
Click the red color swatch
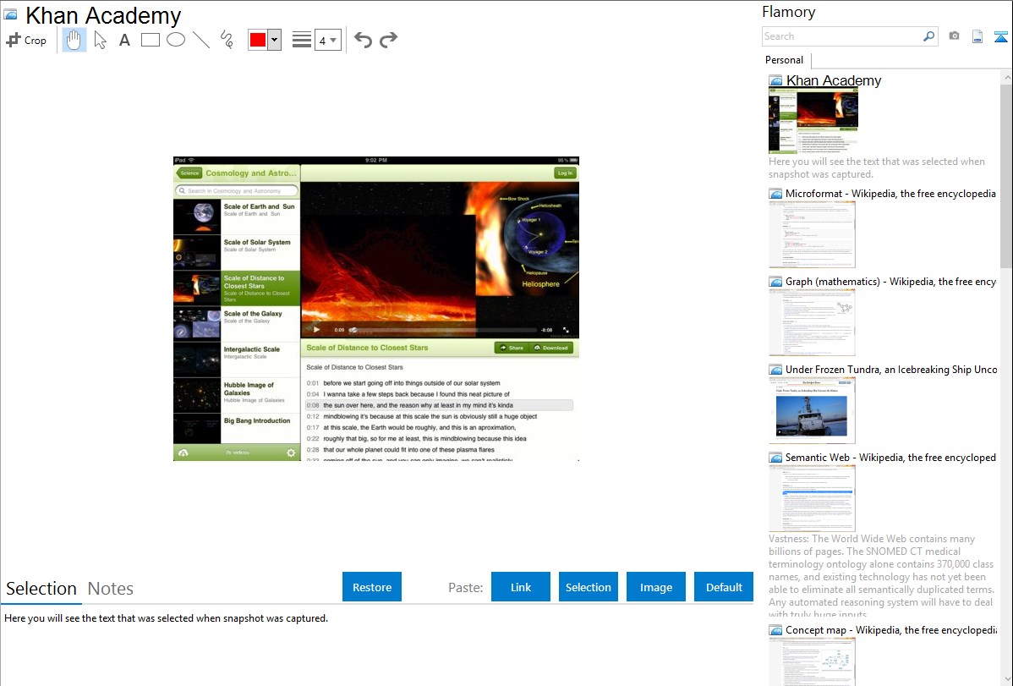click(x=258, y=40)
